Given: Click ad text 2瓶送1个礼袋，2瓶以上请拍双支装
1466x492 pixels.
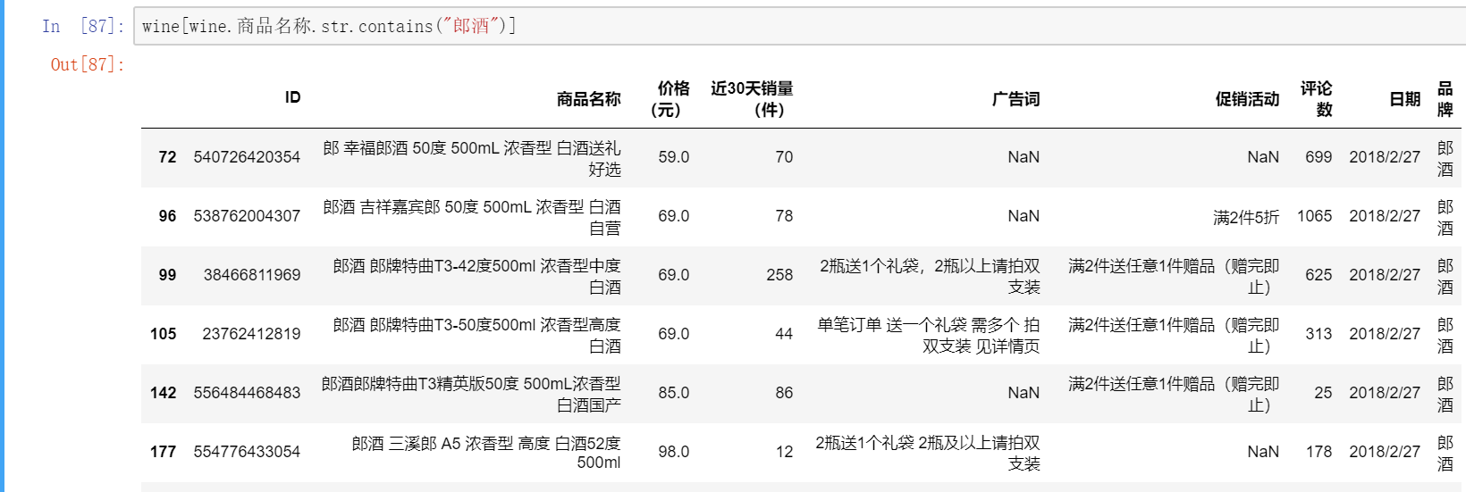Looking at the screenshot, I should [930, 277].
